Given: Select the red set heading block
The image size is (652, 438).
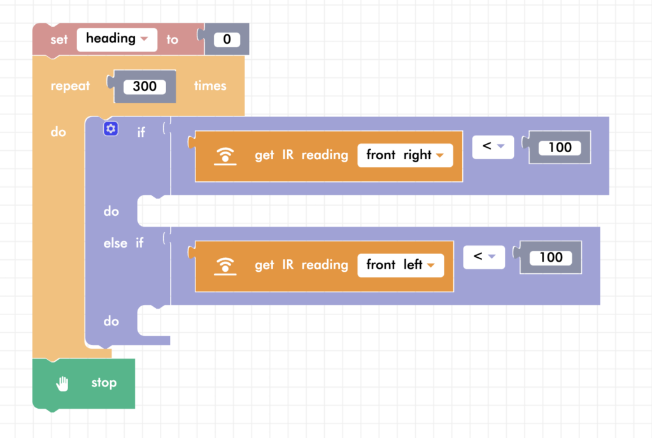Looking at the screenshot, I should (x=59, y=40).
